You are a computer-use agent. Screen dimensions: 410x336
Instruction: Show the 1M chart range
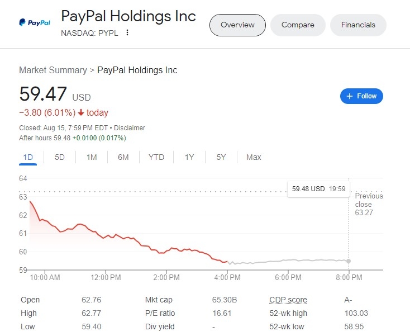(x=92, y=157)
